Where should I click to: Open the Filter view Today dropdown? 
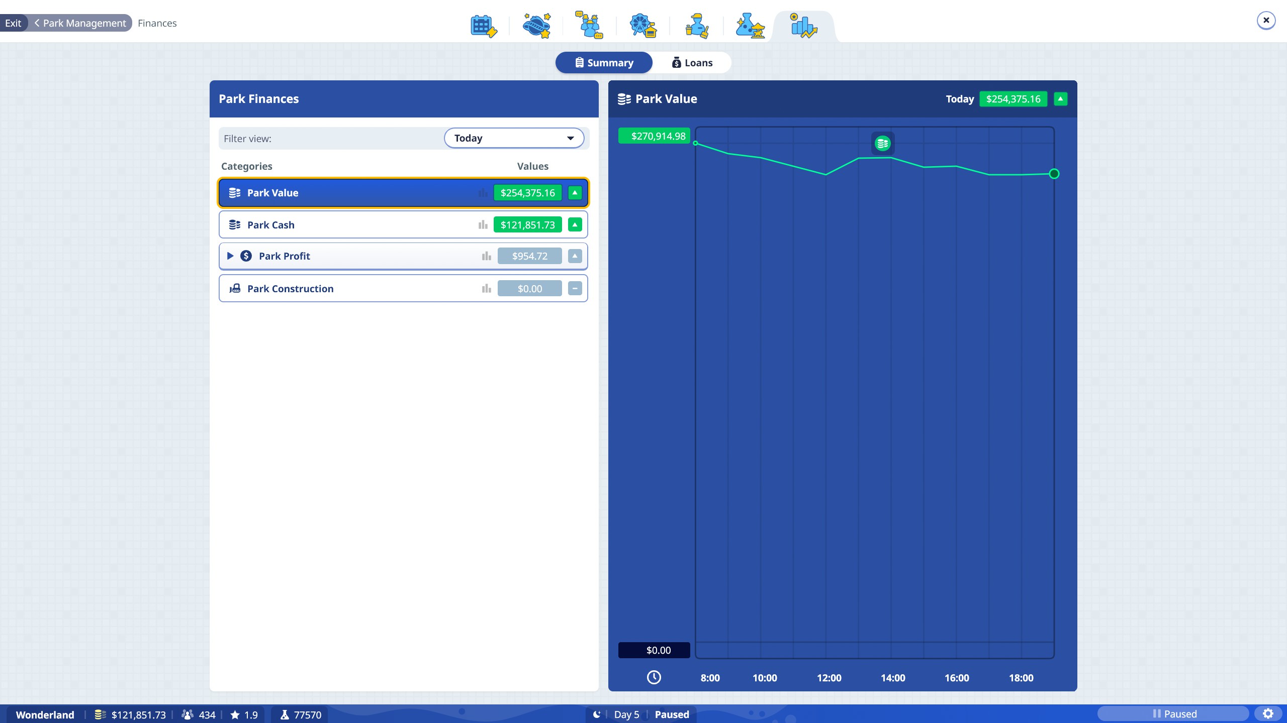click(x=514, y=138)
